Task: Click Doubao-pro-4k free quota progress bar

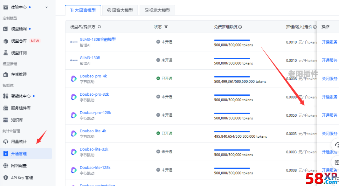Action: [232, 77]
